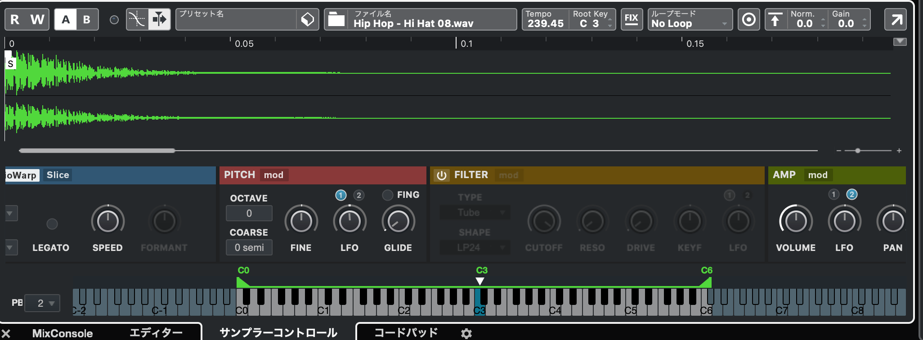This screenshot has width=923, height=340.
Task: Open the FILTER mod editor
Action: pos(508,175)
